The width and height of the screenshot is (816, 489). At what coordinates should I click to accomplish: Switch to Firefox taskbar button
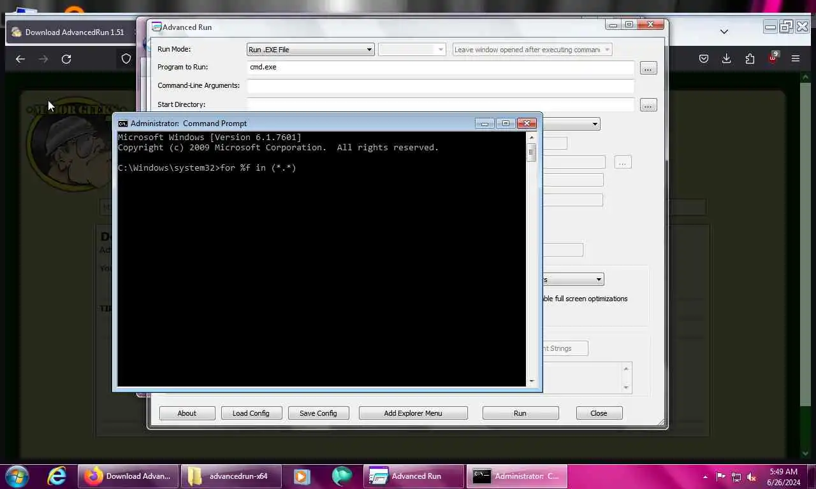pyautogui.click(x=129, y=476)
